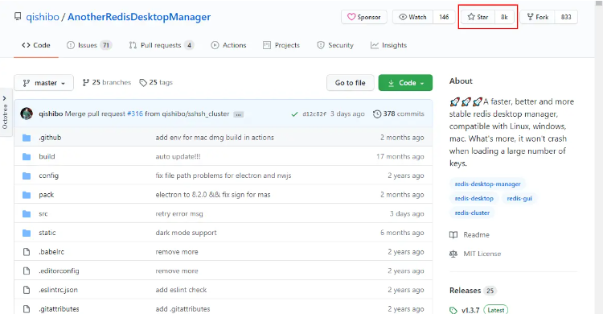Star the repository

tap(478, 17)
